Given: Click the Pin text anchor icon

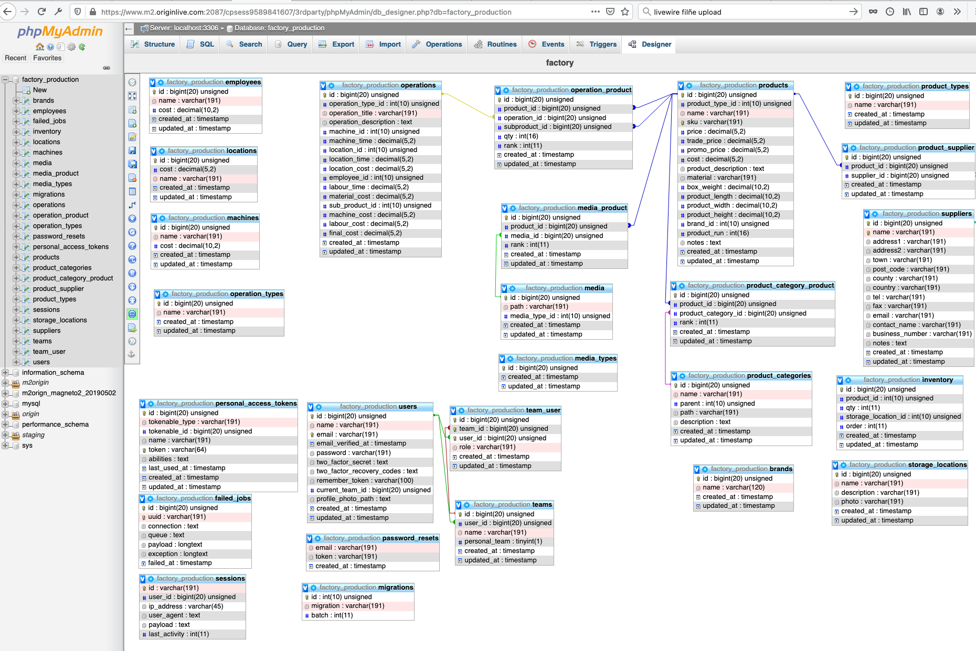Looking at the screenshot, I should pyautogui.click(x=132, y=355).
